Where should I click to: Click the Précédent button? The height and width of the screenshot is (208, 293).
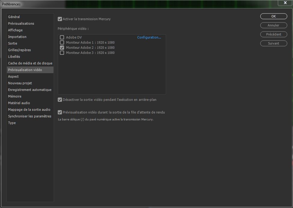[x=273, y=34]
